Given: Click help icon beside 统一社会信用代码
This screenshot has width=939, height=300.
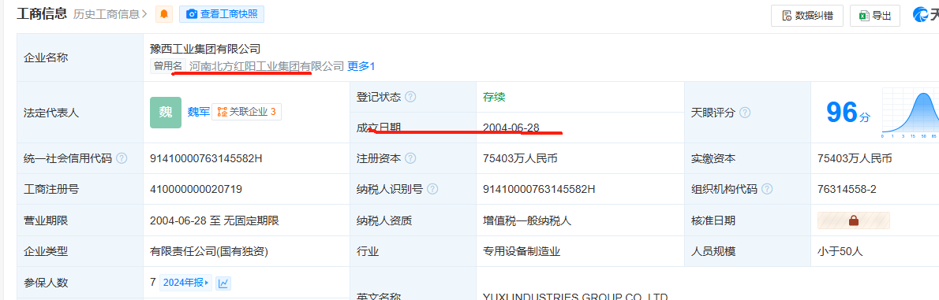Looking at the screenshot, I should click(122, 158).
